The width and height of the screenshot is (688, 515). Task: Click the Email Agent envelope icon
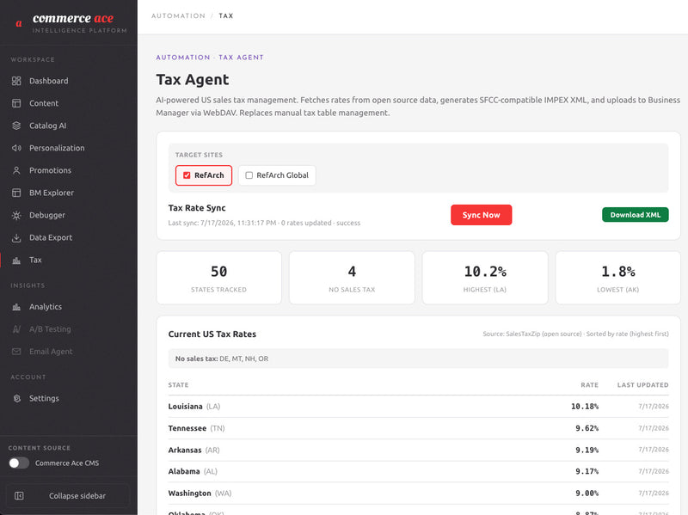coord(16,352)
